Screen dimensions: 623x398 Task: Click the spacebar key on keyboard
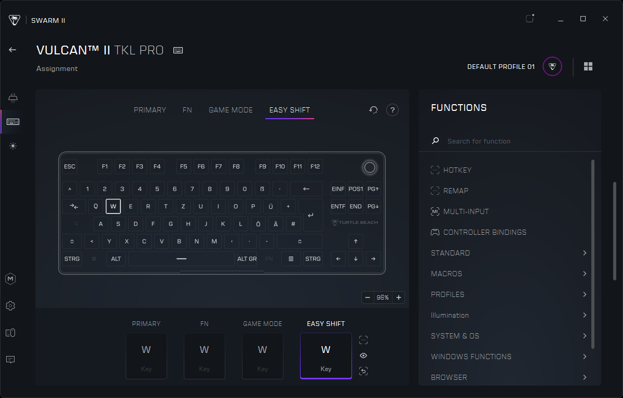181,259
